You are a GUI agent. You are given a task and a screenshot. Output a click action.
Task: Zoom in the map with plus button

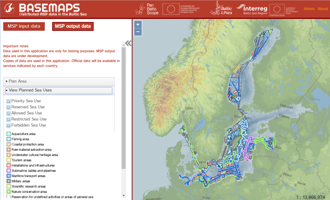138,24
